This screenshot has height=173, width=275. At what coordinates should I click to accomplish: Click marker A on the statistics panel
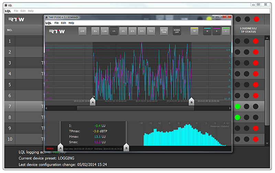60,148
